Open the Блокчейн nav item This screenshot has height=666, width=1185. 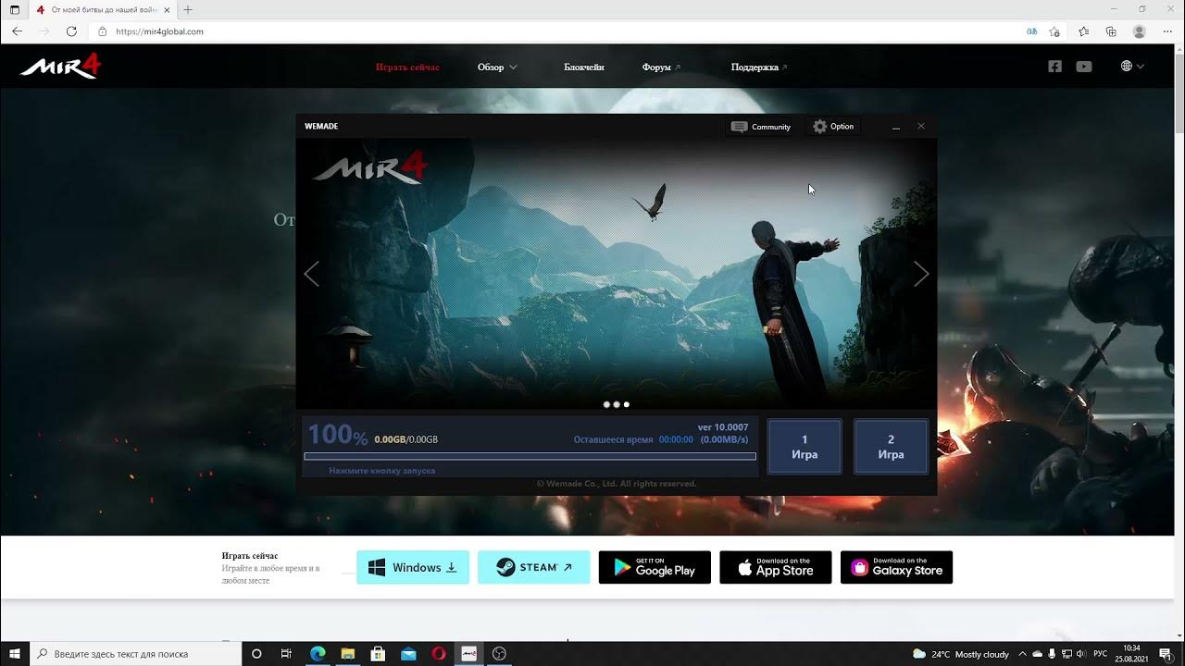(x=584, y=68)
